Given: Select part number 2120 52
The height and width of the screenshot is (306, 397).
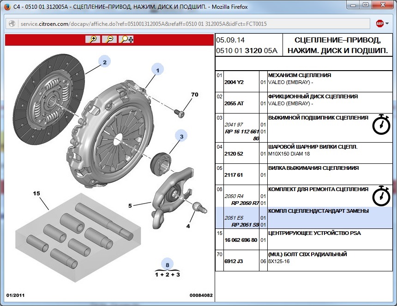Looking at the screenshot, I should click(x=234, y=154).
